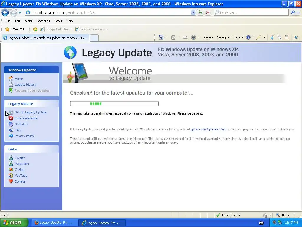This screenshot has height=227, width=302.
Task: Expand the address bar history dropdown
Action: [193, 12]
